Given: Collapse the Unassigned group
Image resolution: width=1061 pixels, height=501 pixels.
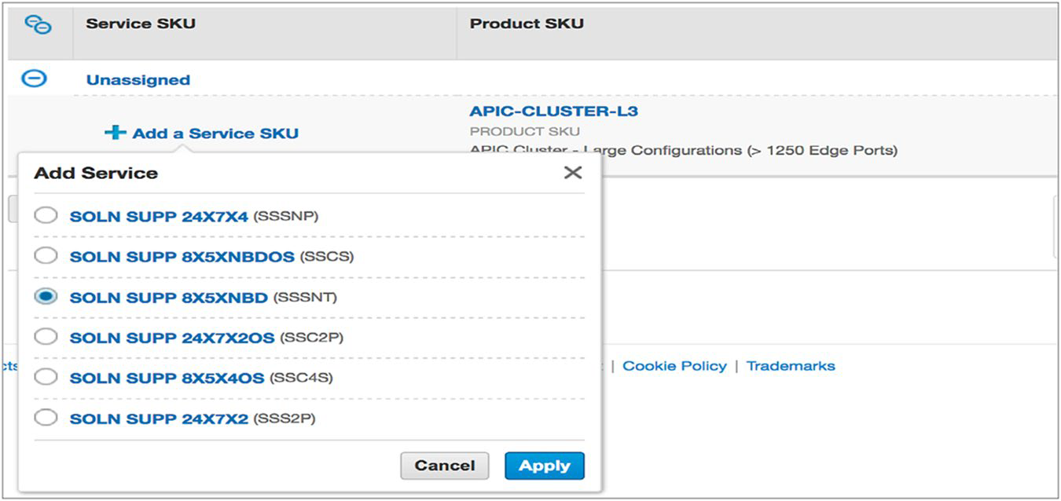Looking at the screenshot, I should coord(34,79).
